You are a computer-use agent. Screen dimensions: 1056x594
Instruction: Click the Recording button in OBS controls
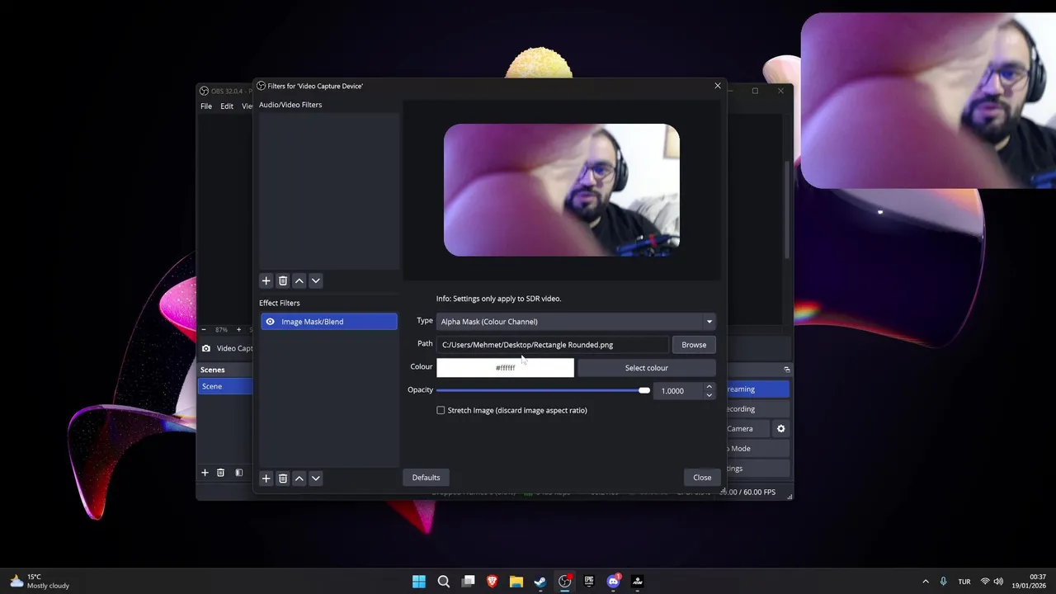click(757, 409)
